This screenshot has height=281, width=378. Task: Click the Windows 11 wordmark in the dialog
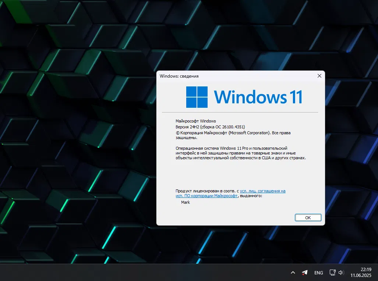(x=258, y=96)
